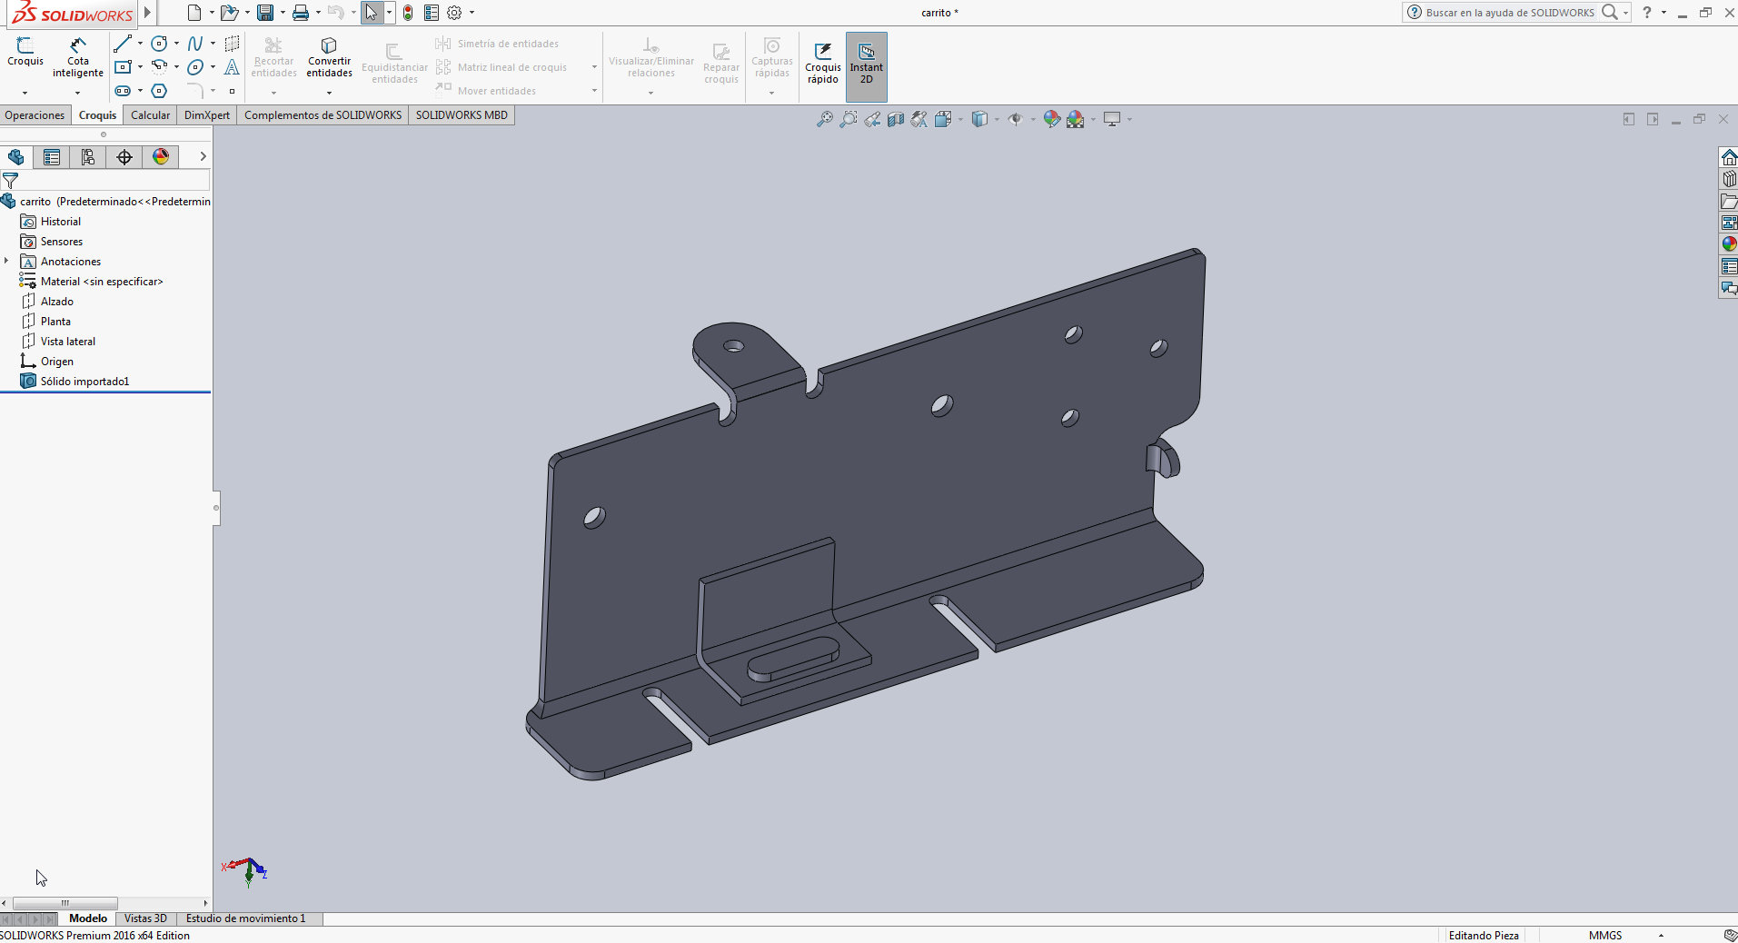The width and height of the screenshot is (1738, 943).
Task: Open the SOLIDWORKS MBD tab
Action: [462, 115]
